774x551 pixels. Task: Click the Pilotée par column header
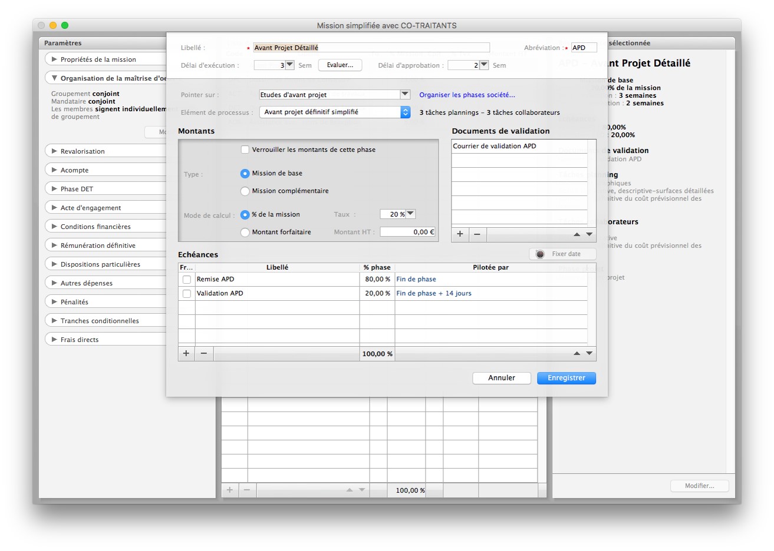point(490,267)
